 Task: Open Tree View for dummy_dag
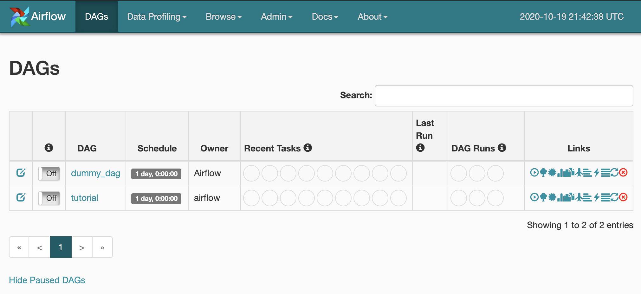[543, 173]
